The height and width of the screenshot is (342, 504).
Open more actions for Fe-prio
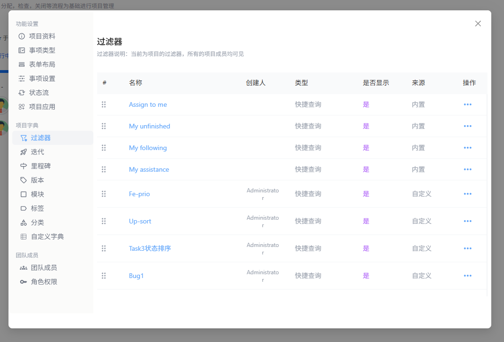(468, 194)
